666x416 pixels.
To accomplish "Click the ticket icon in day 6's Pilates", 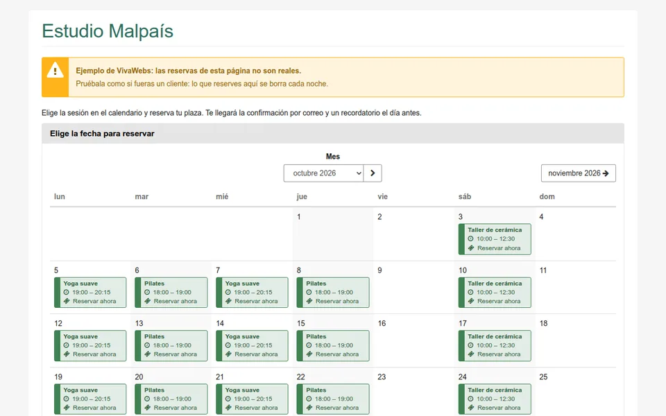I will point(147,301).
